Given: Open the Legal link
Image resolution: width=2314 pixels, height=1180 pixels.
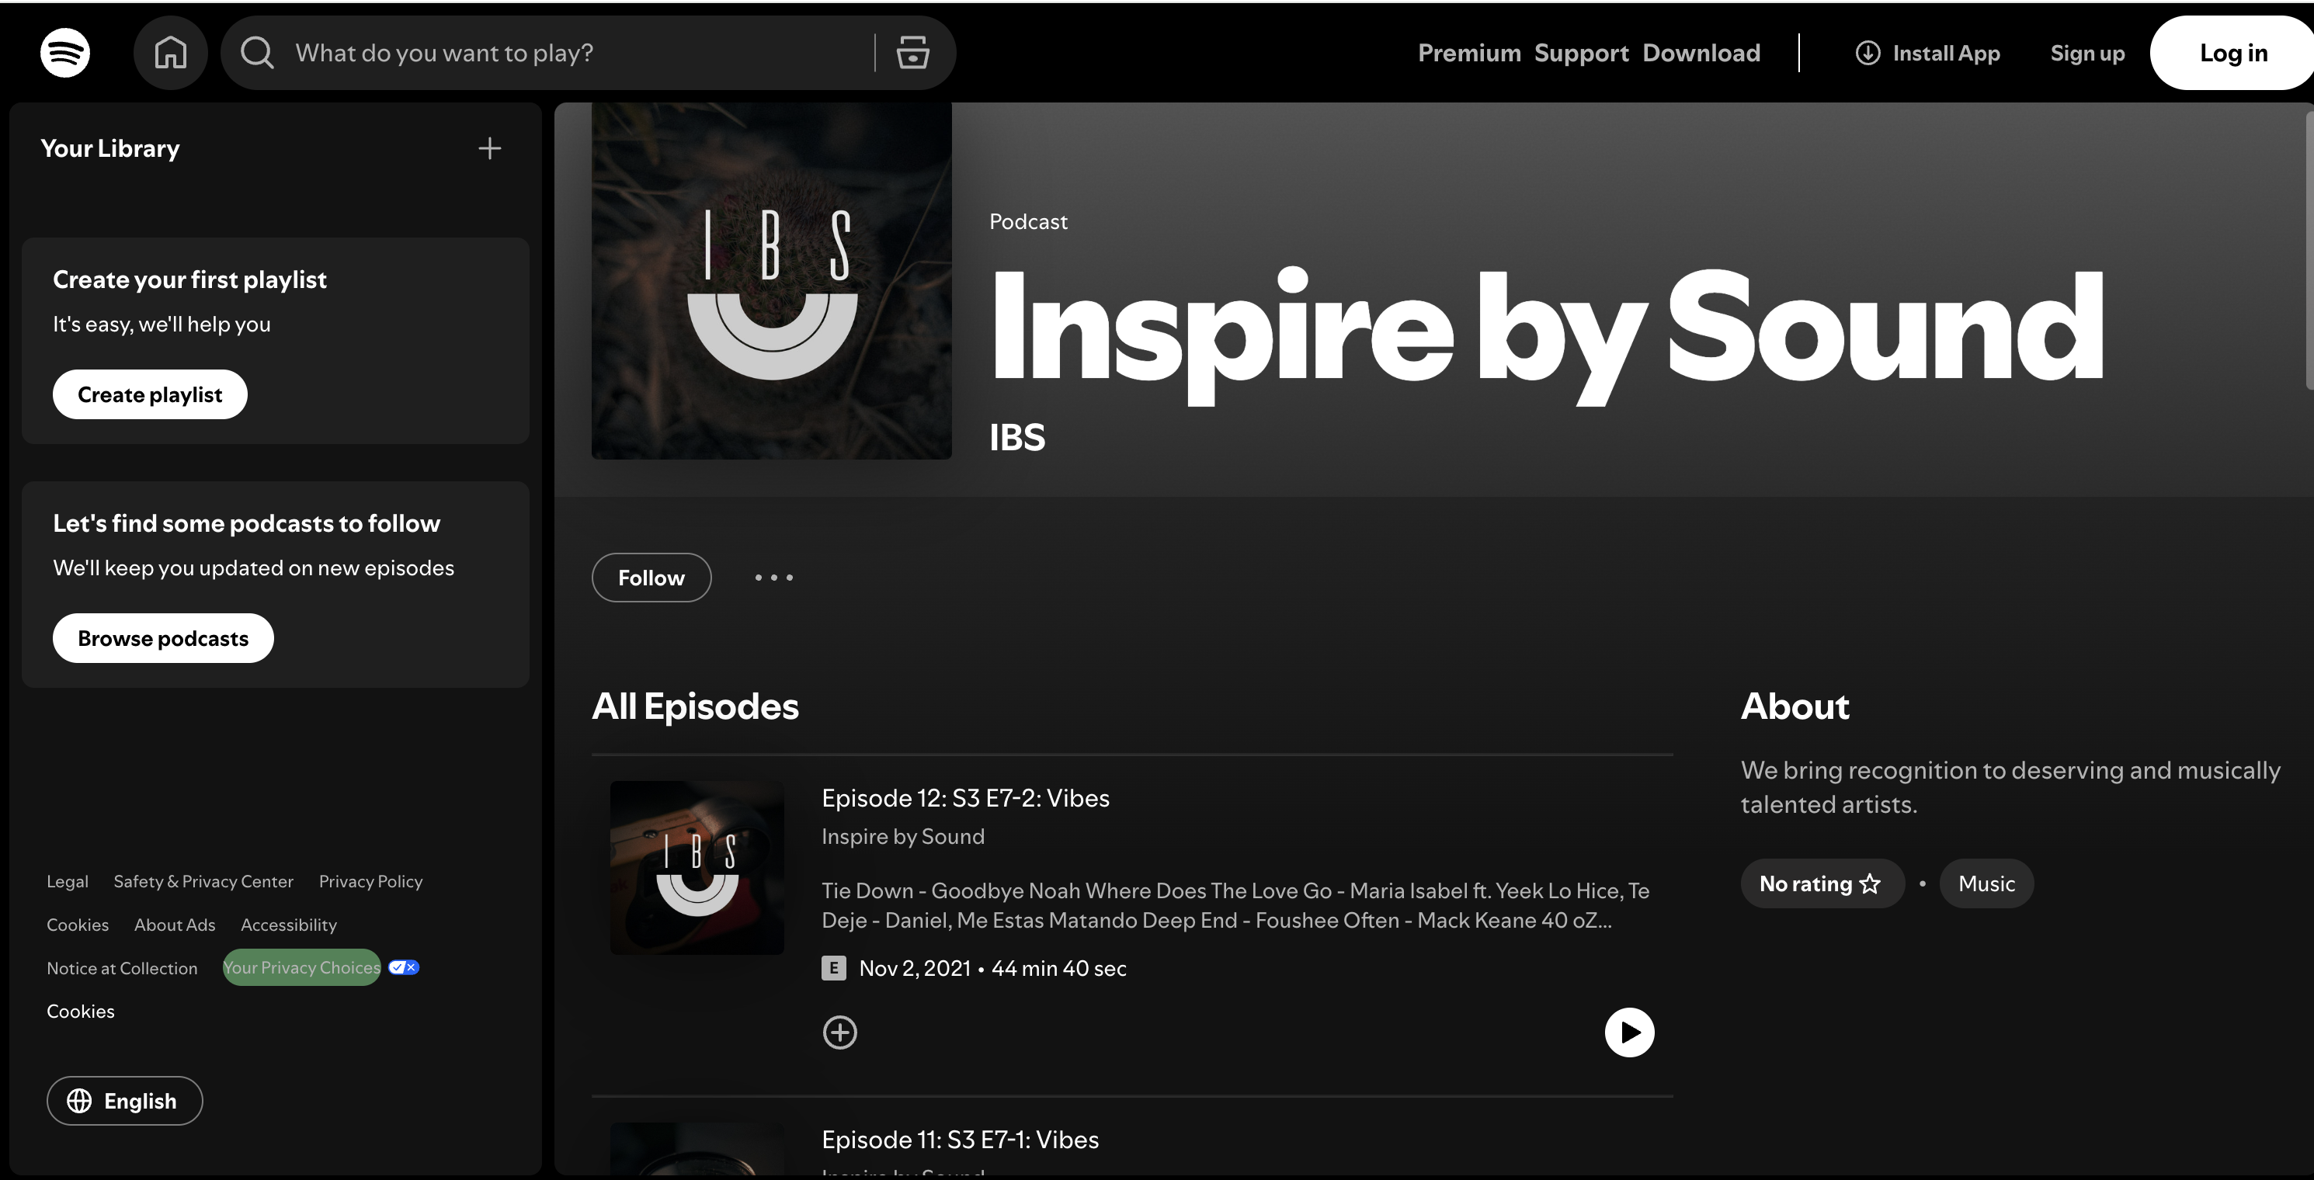Looking at the screenshot, I should click(68, 881).
